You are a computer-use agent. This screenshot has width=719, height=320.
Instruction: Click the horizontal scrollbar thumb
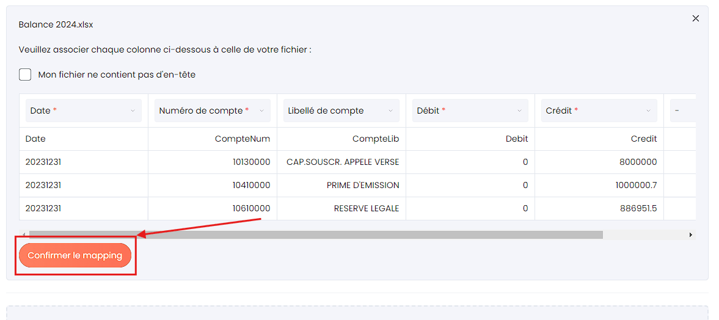(316, 235)
